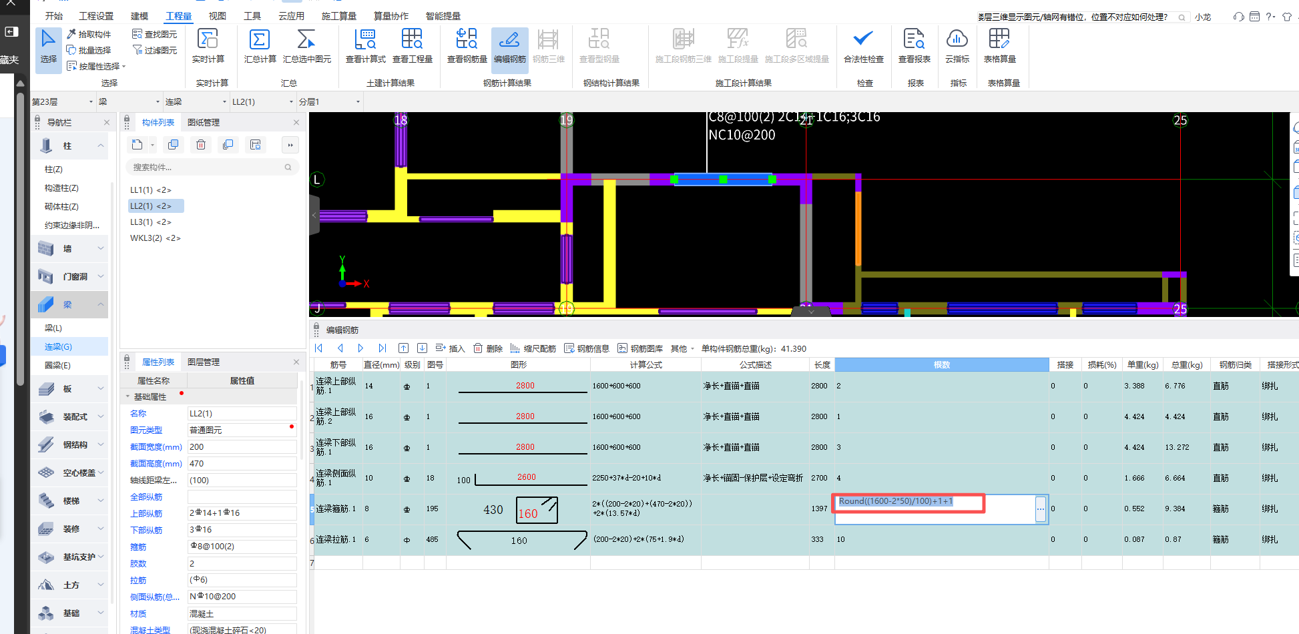Click the 拾取构件 tool
Screen dimensions: 1299x634
[89, 34]
